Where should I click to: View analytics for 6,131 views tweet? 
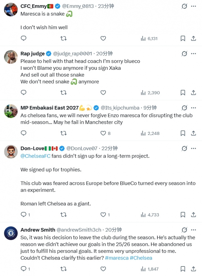coord(149,38)
